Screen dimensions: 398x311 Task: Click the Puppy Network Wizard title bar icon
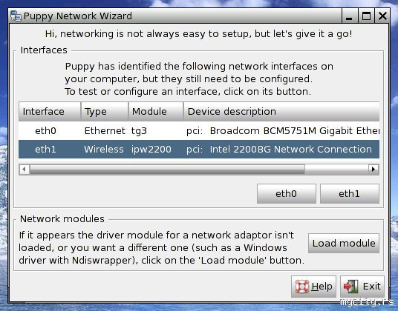click(16, 16)
